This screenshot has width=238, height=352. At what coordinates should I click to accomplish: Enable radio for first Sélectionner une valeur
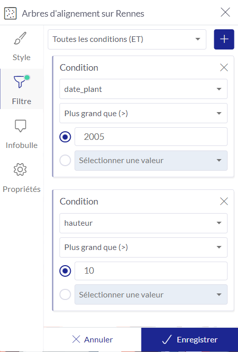pyautogui.click(x=65, y=161)
